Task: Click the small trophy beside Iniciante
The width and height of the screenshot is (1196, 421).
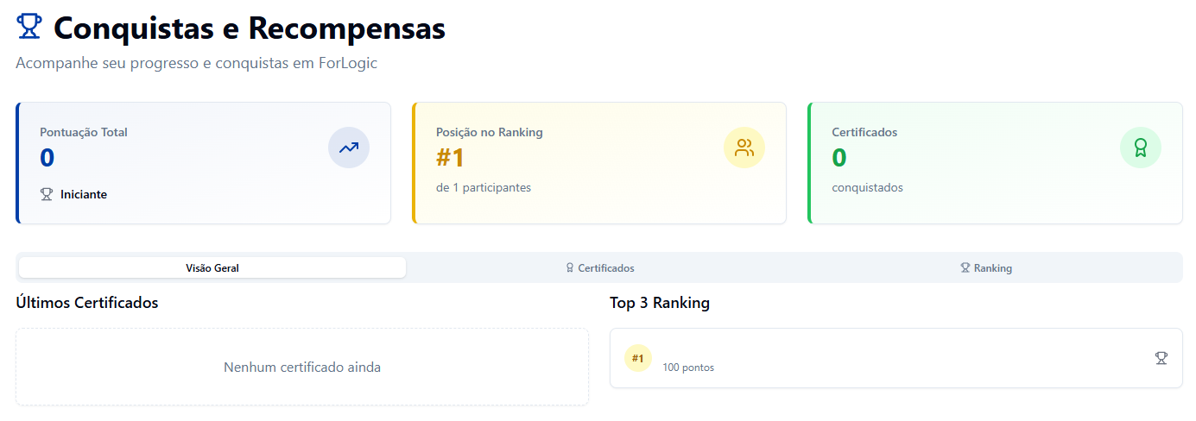Action: click(47, 195)
